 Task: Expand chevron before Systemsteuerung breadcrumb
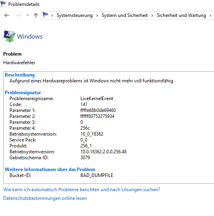(52, 15)
